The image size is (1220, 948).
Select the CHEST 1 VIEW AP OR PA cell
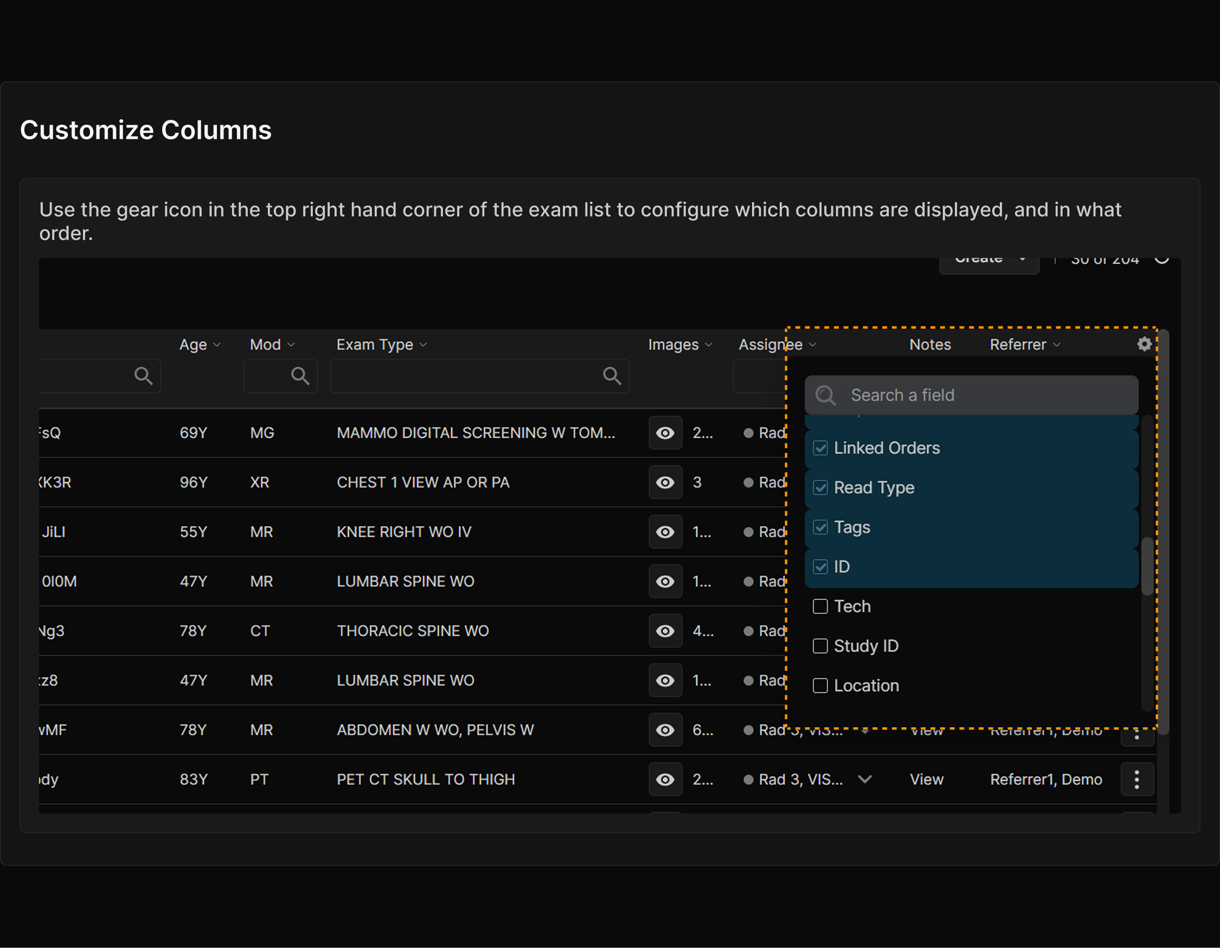point(423,483)
